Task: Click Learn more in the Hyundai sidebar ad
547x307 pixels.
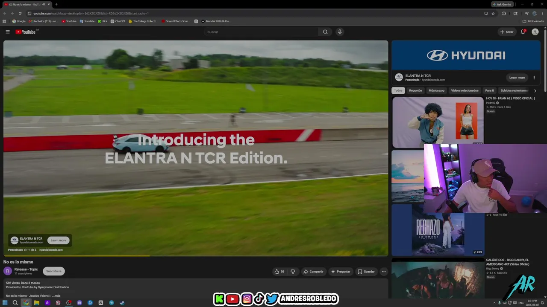Action: [x=517, y=78]
